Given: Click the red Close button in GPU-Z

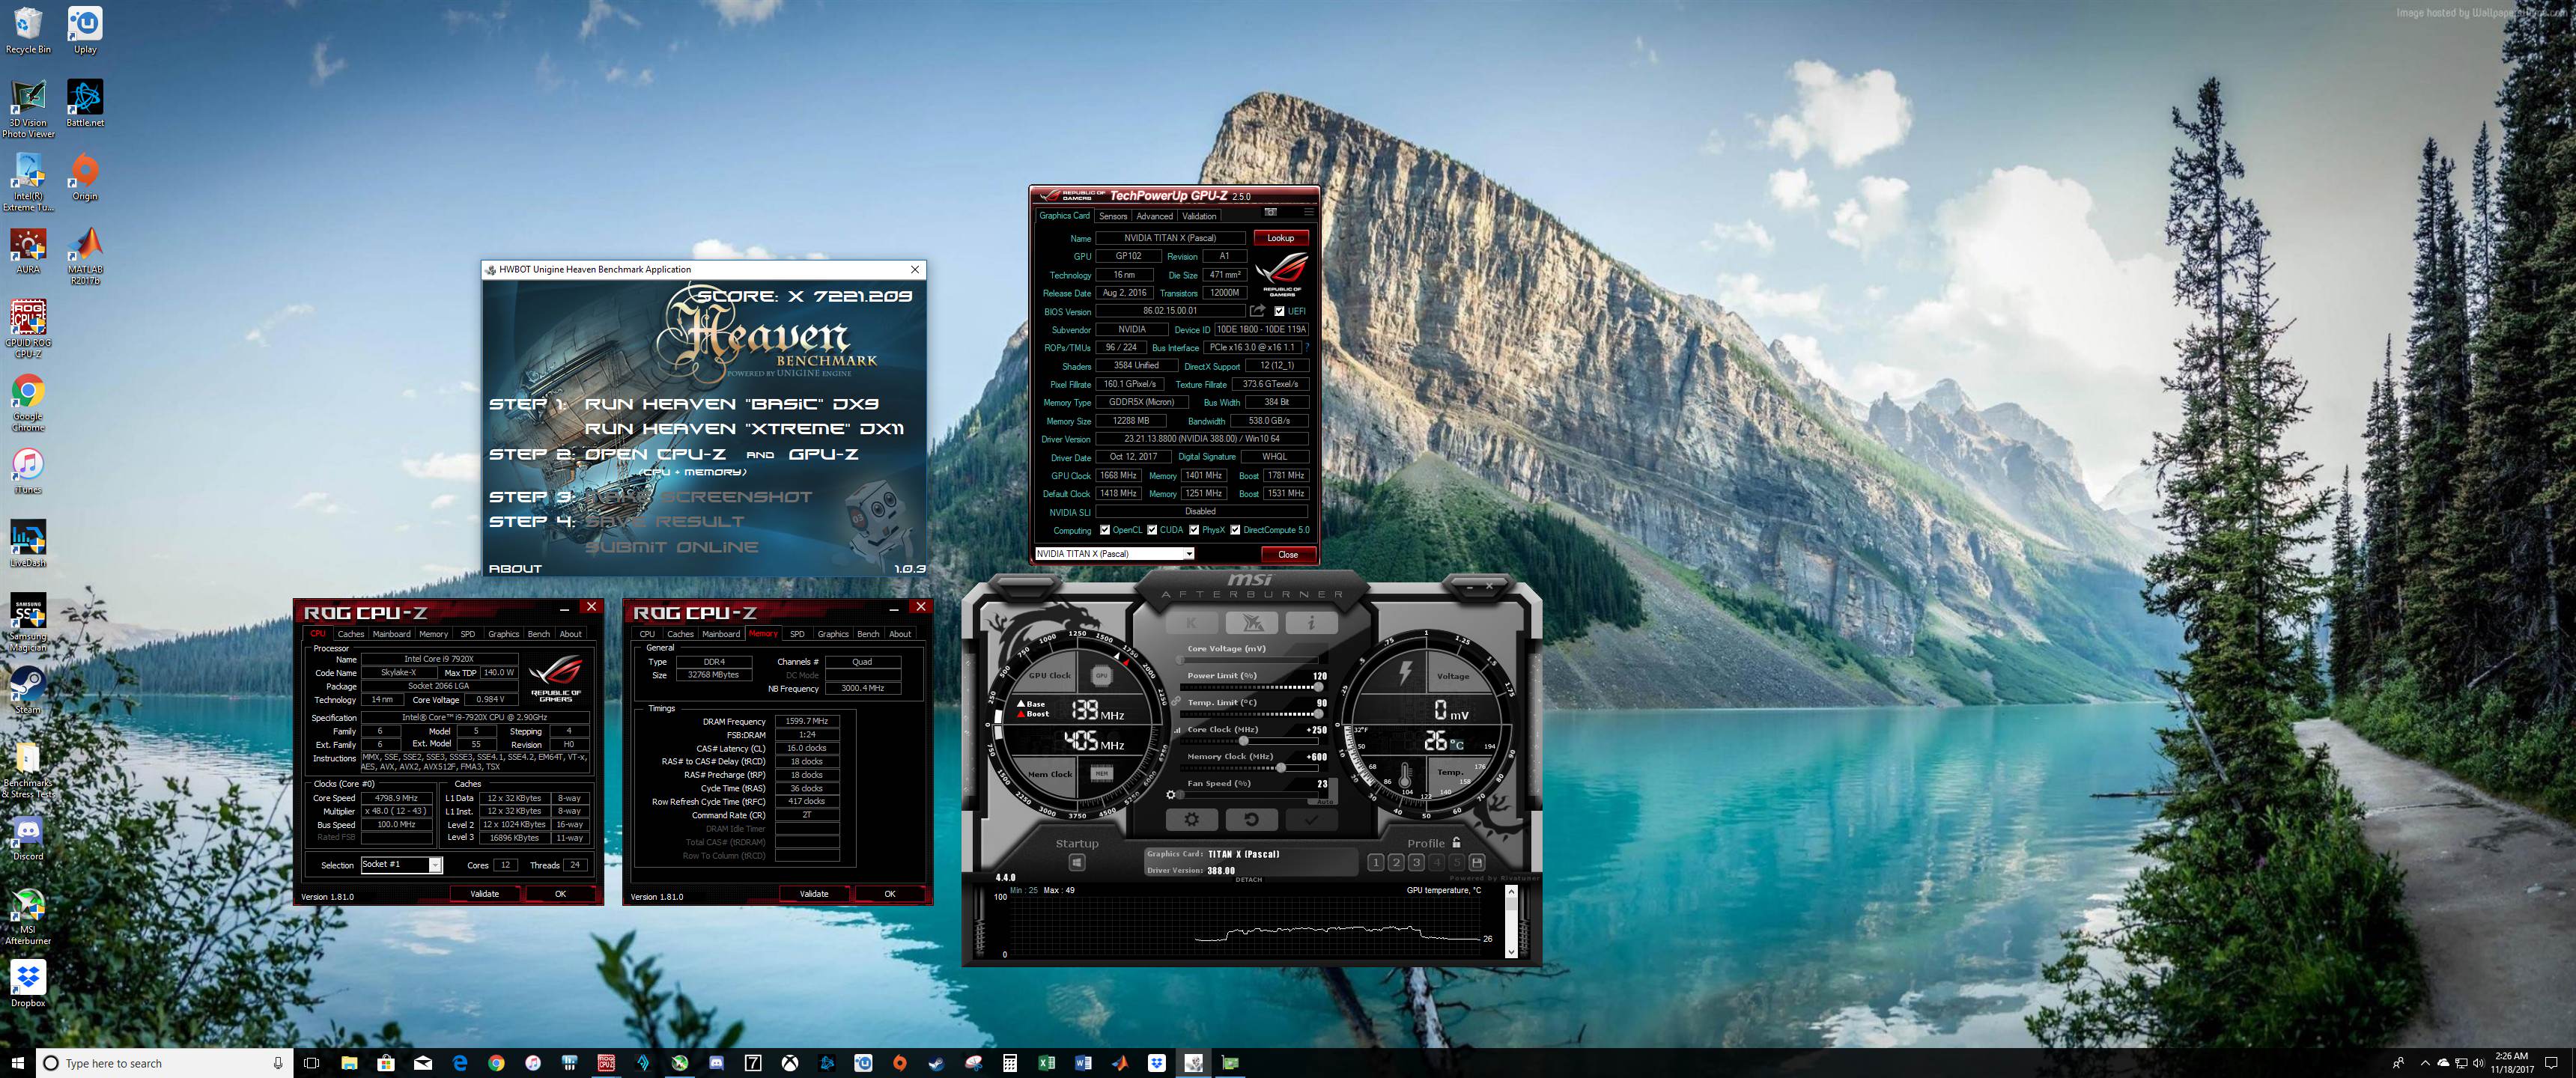Looking at the screenshot, I should 1288,554.
